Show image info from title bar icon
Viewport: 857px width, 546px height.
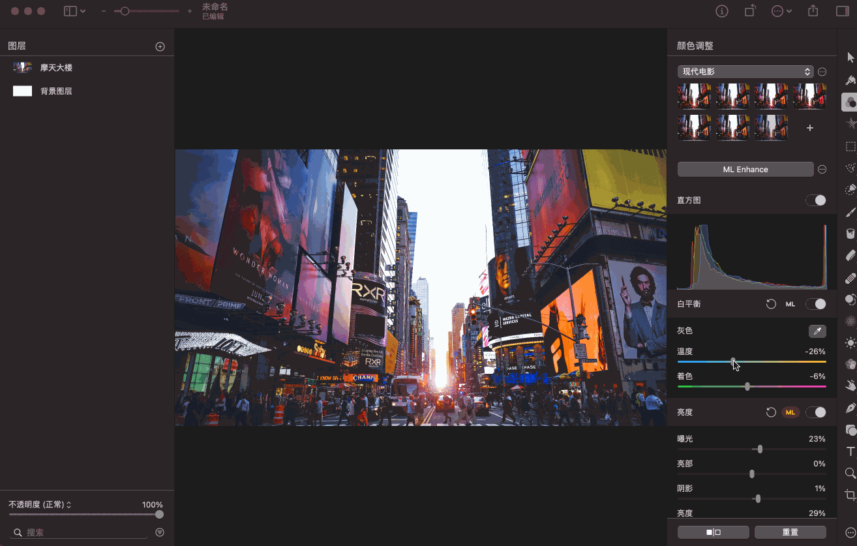pos(722,11)
